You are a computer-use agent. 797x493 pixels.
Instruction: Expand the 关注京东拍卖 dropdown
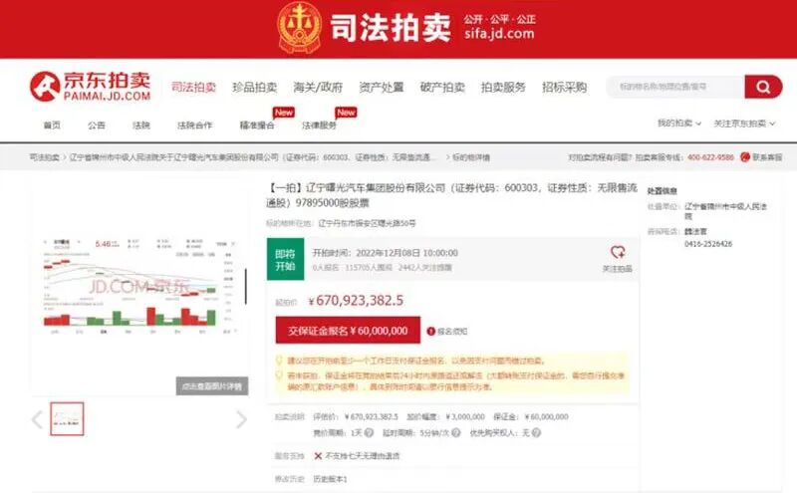pos(744,123)
